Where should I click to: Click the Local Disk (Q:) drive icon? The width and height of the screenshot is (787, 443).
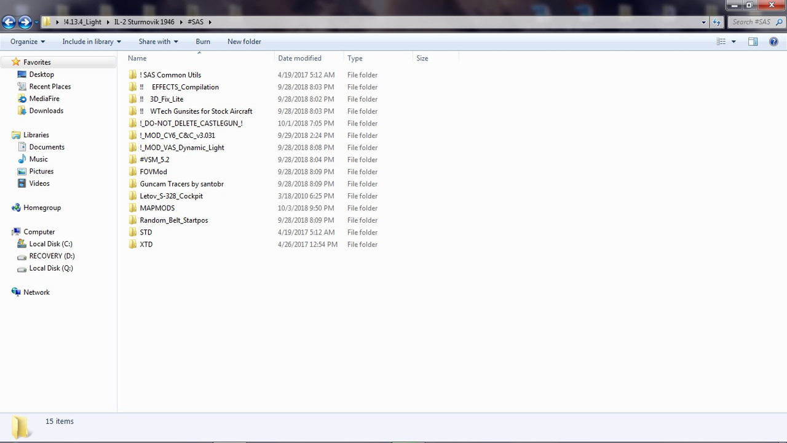22,268
